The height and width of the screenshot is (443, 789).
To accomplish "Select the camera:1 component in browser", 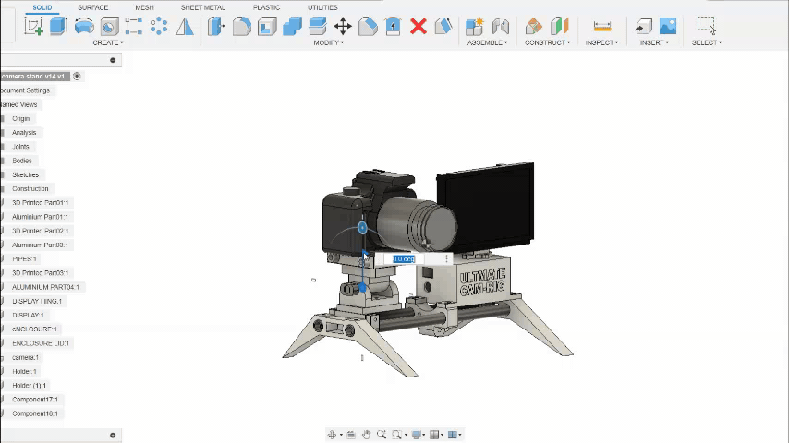I will click(x=25, y=357).
